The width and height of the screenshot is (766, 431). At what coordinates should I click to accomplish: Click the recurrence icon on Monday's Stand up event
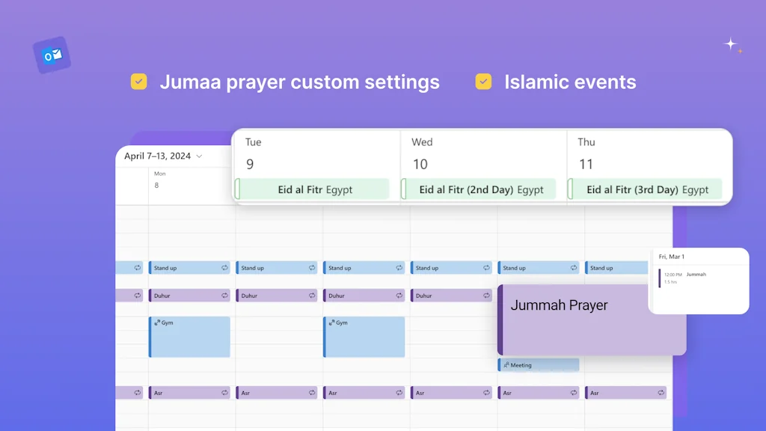(224, 267)
